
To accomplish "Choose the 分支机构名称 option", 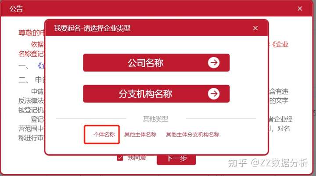I will point(156,93).
